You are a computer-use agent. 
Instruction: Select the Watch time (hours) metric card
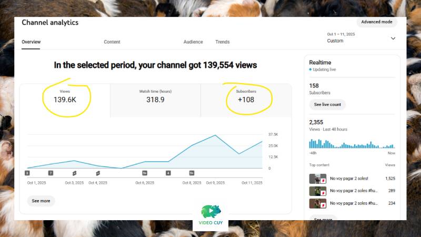(155, 100)
